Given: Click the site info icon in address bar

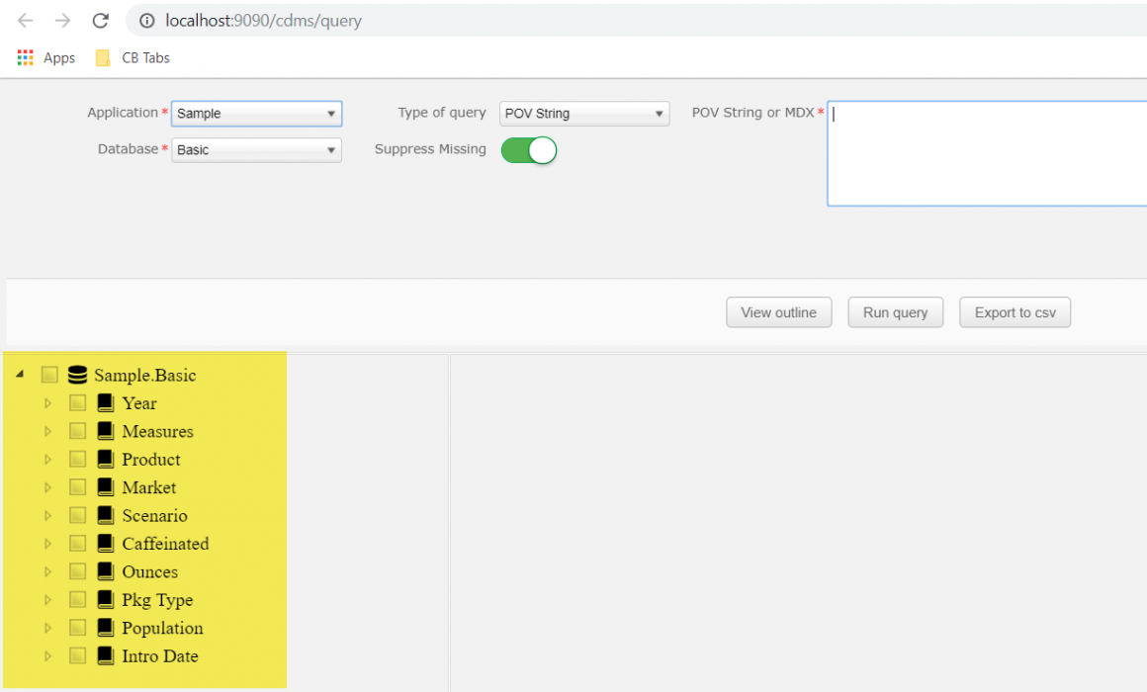Looking at the screenshot, I should pos(147,20).
